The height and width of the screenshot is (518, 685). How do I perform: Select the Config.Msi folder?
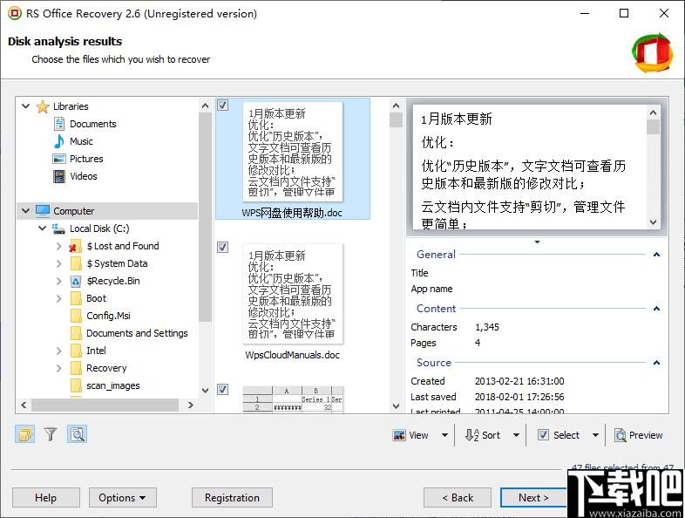pyautogui.click(x=108, y=316)
